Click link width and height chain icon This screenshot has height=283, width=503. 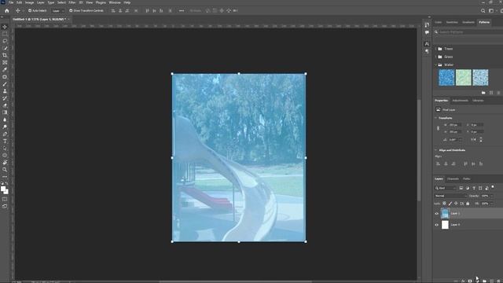(439, 128)
